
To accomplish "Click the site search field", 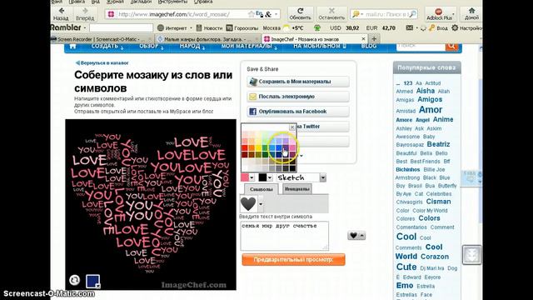I will coord(421,46).
